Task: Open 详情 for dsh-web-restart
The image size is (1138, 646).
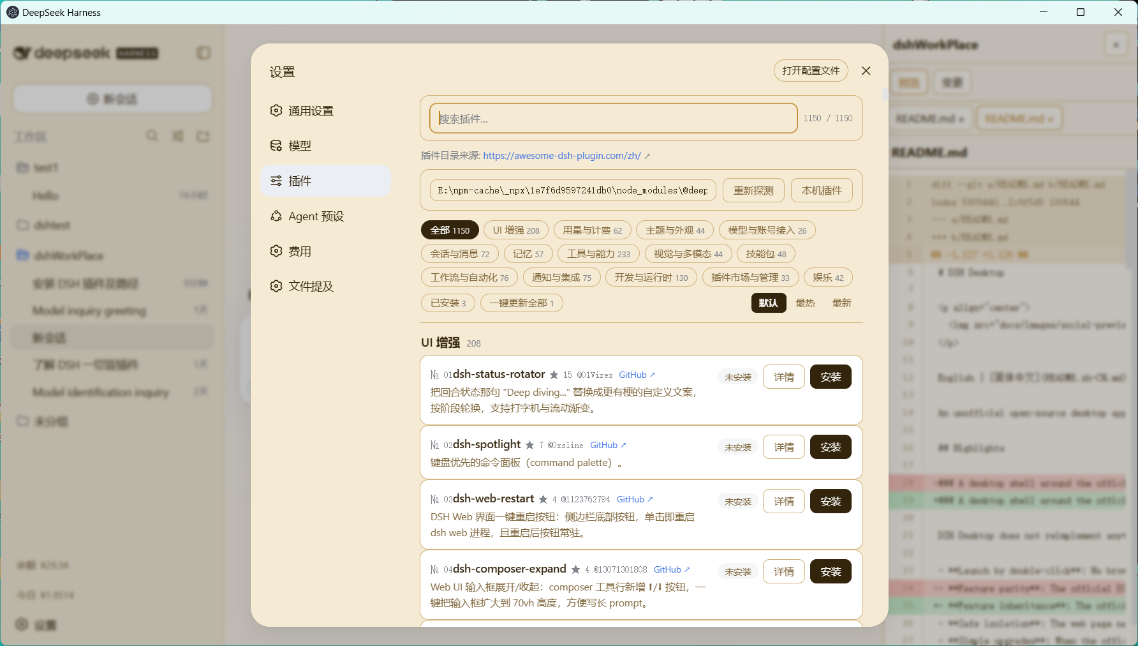Action: pos(784,502)
